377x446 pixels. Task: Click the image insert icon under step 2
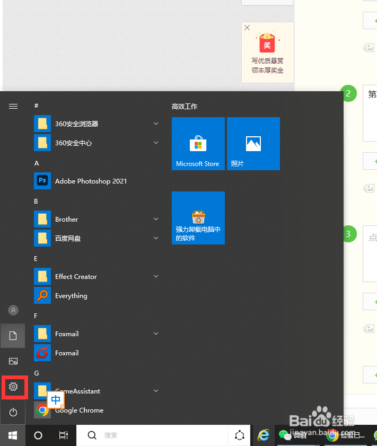click(x=369, y=188)
